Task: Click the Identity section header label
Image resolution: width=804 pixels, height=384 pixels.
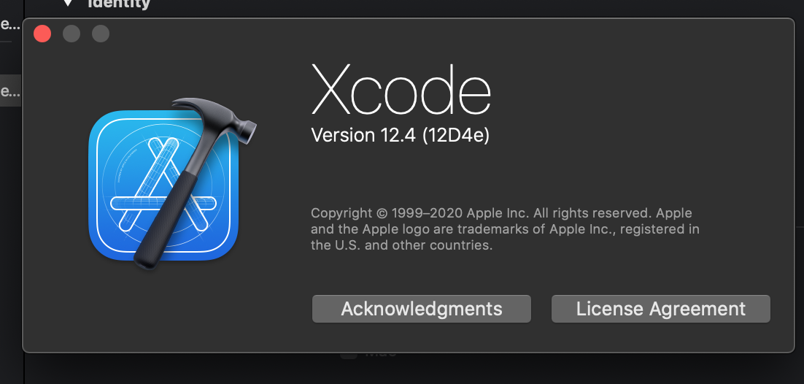Action: [x=119, y=4]
